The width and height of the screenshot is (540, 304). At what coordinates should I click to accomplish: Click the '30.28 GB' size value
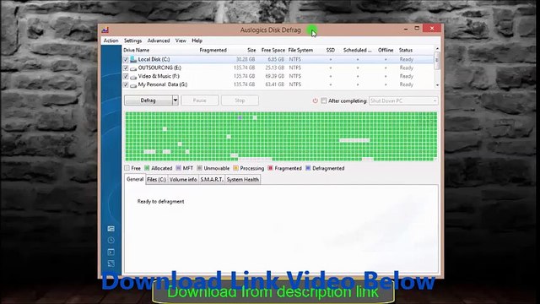point(246,60)
